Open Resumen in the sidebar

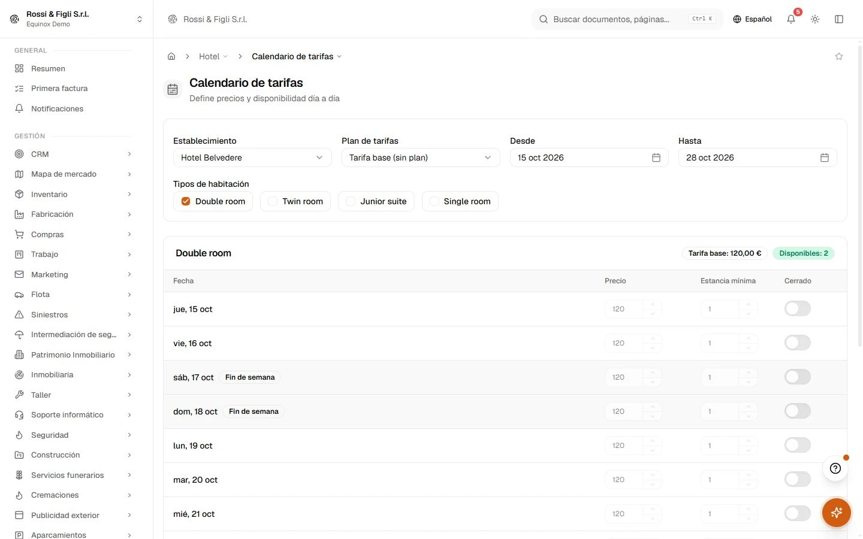point(73,68)
